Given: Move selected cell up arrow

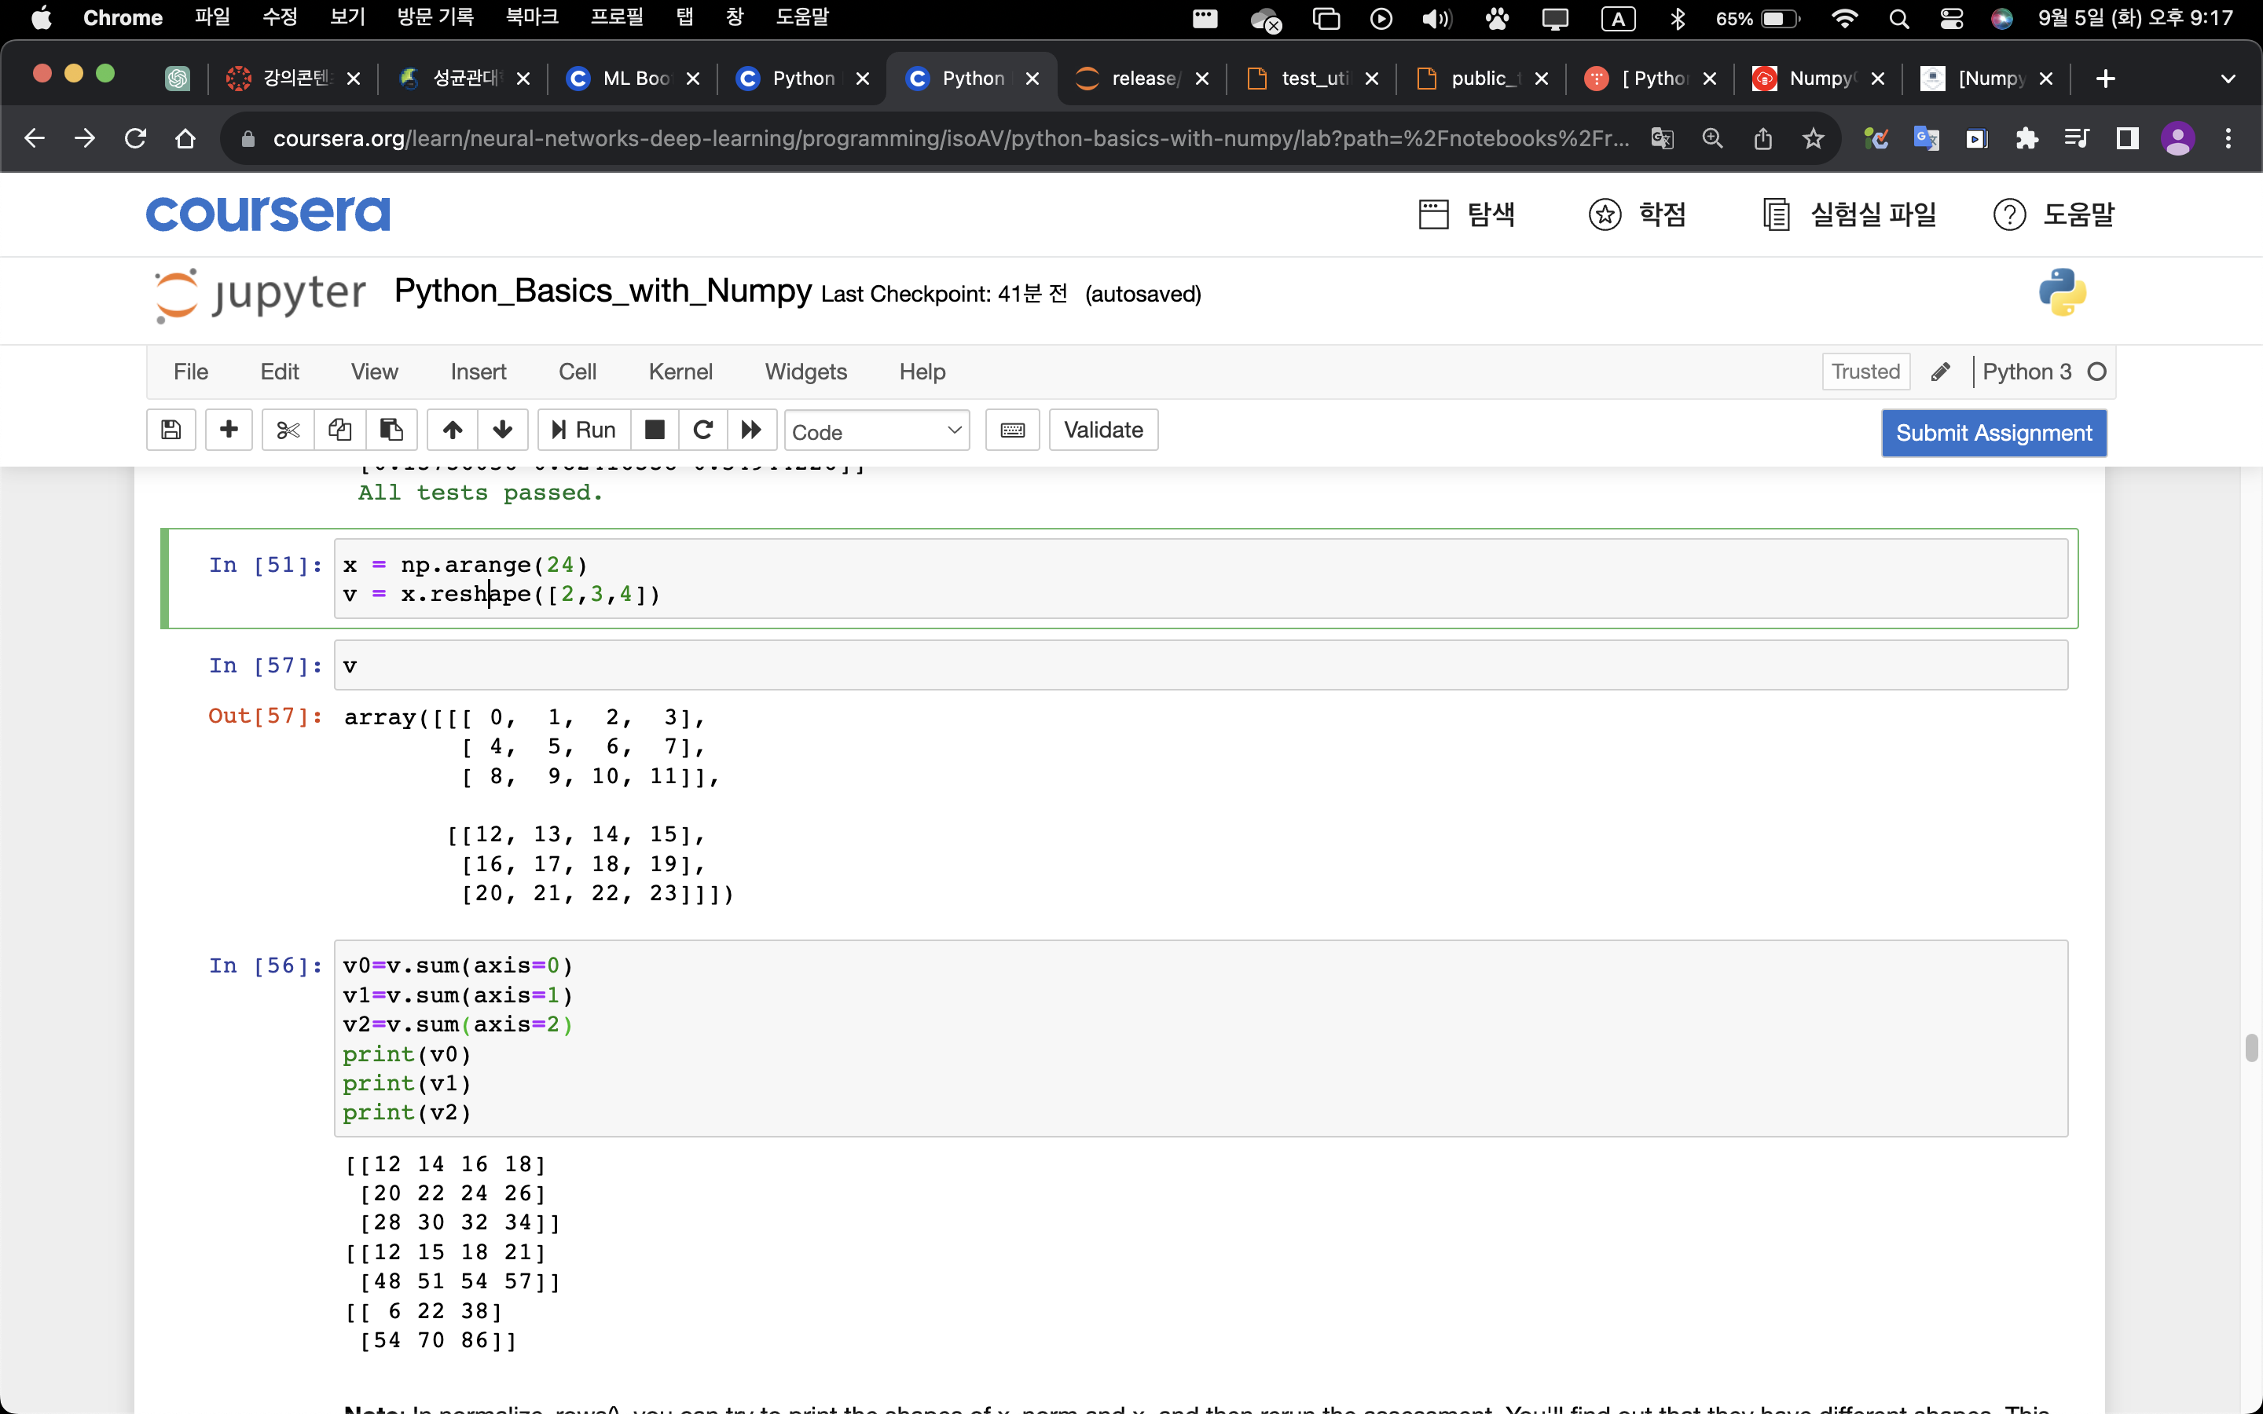Looking at the screenshot, I should [x=453, y=430].
